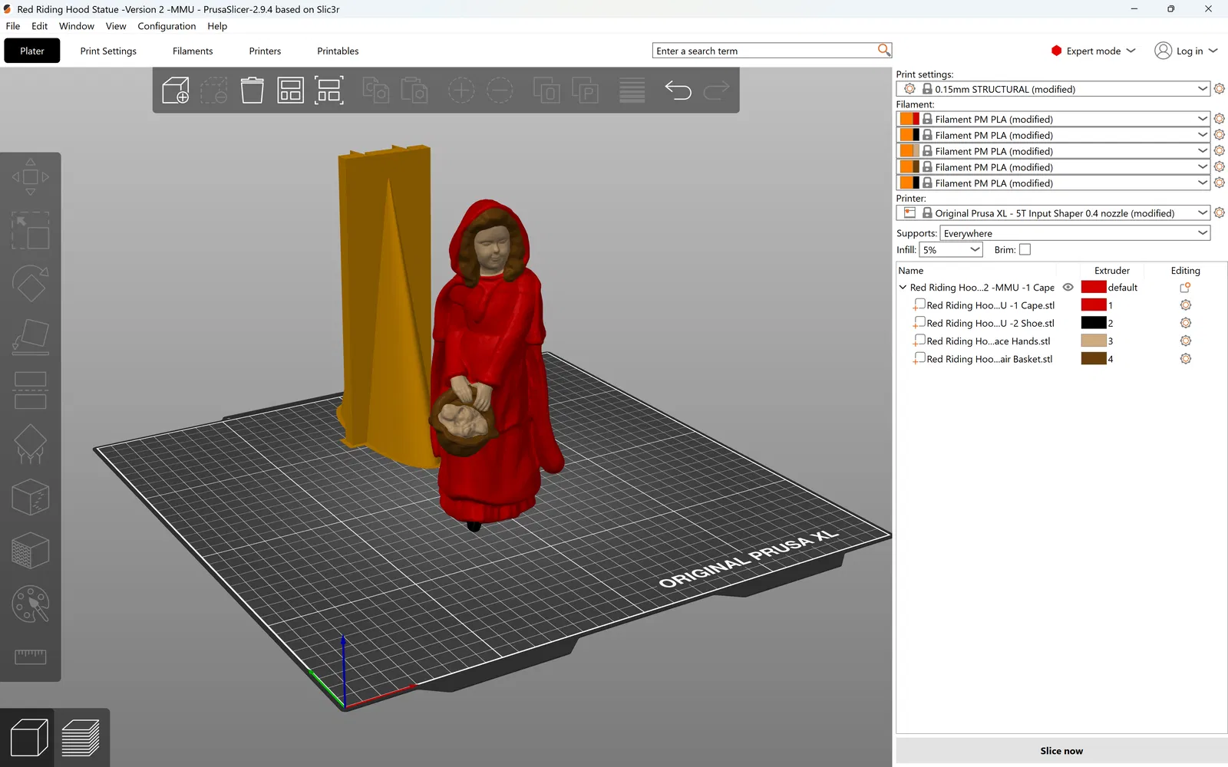The width and height of the screenshot is (1228, 767).
Task: Open the File menu
Action: [13, 26]
